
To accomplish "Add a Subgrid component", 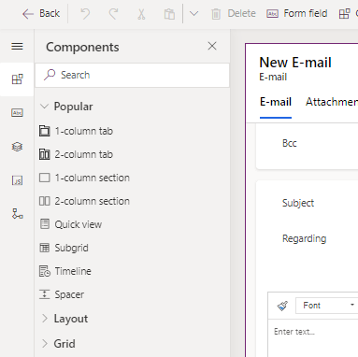I will click(x=64, y=248).
